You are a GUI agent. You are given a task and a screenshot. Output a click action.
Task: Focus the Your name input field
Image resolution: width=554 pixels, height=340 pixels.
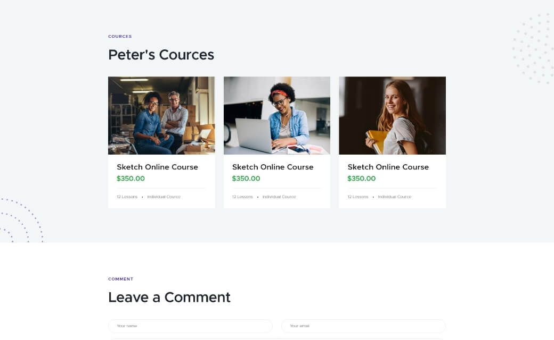click(191, 326)
